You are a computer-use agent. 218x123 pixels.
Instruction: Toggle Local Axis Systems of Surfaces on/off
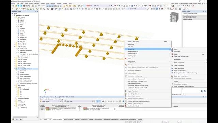tap(137, 81)
